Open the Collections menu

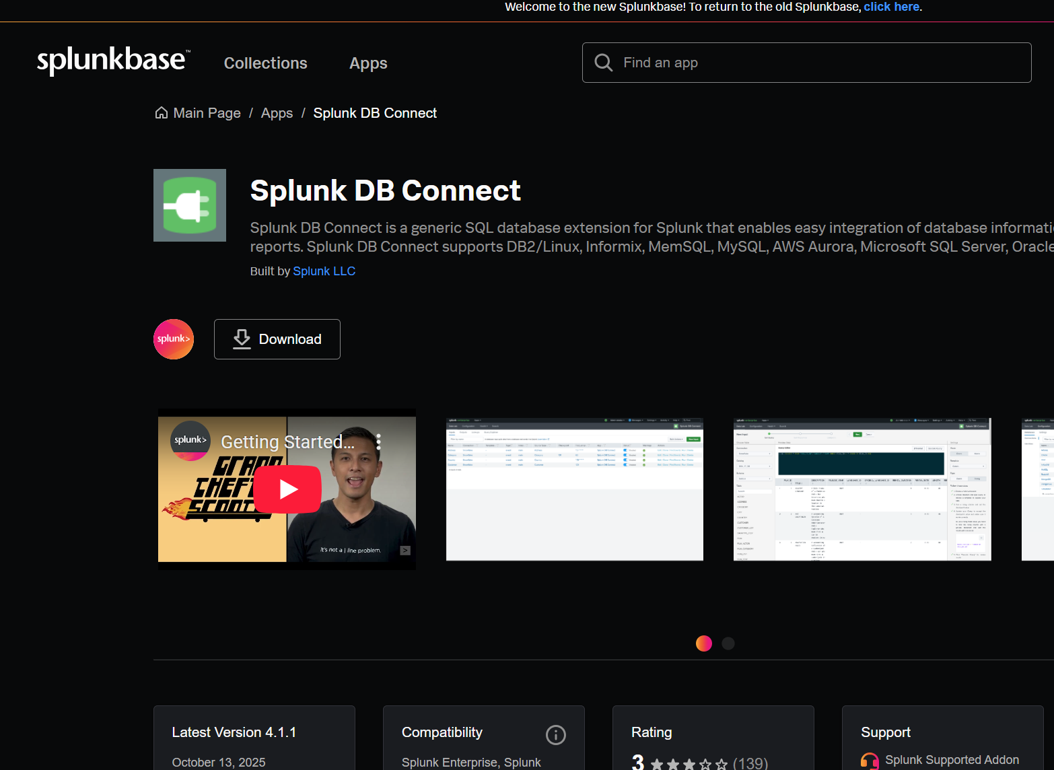265,63
